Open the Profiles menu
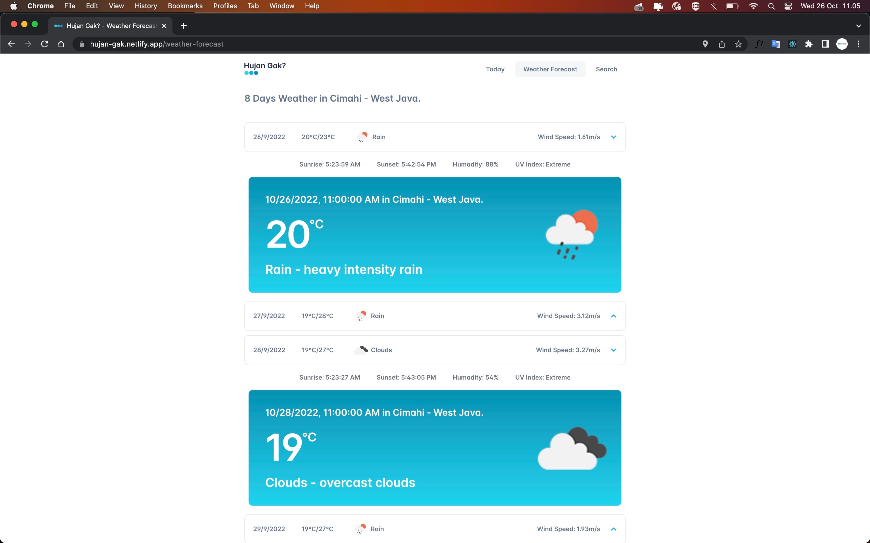 click(225, 6)
